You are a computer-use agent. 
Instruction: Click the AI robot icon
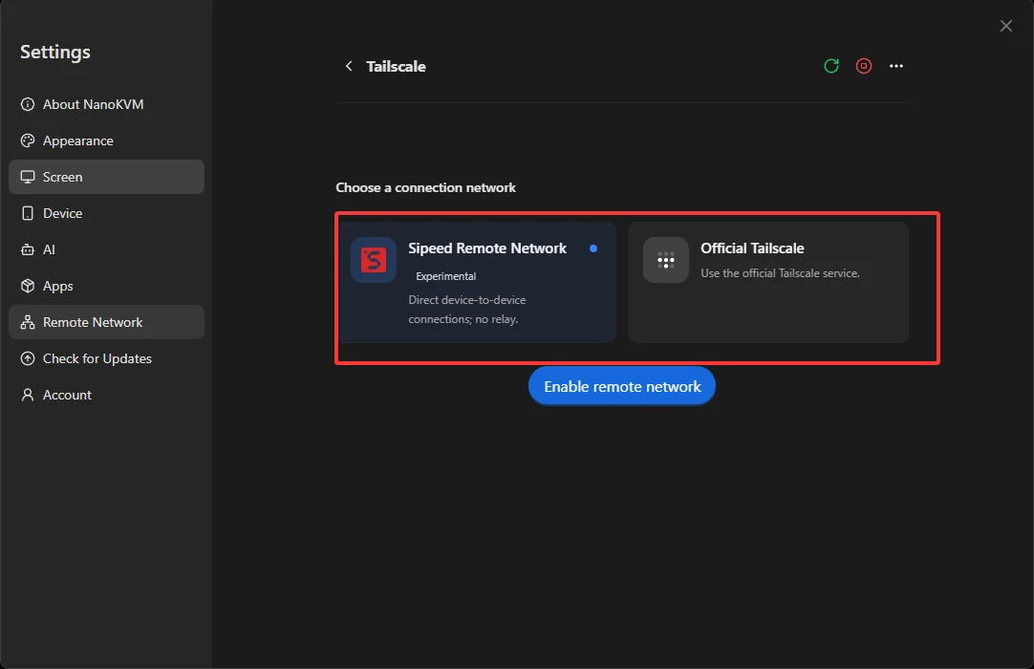(x=28, y=249)
